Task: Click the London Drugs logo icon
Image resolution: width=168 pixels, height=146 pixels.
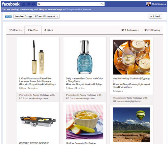Action: (x=8, y=16)
